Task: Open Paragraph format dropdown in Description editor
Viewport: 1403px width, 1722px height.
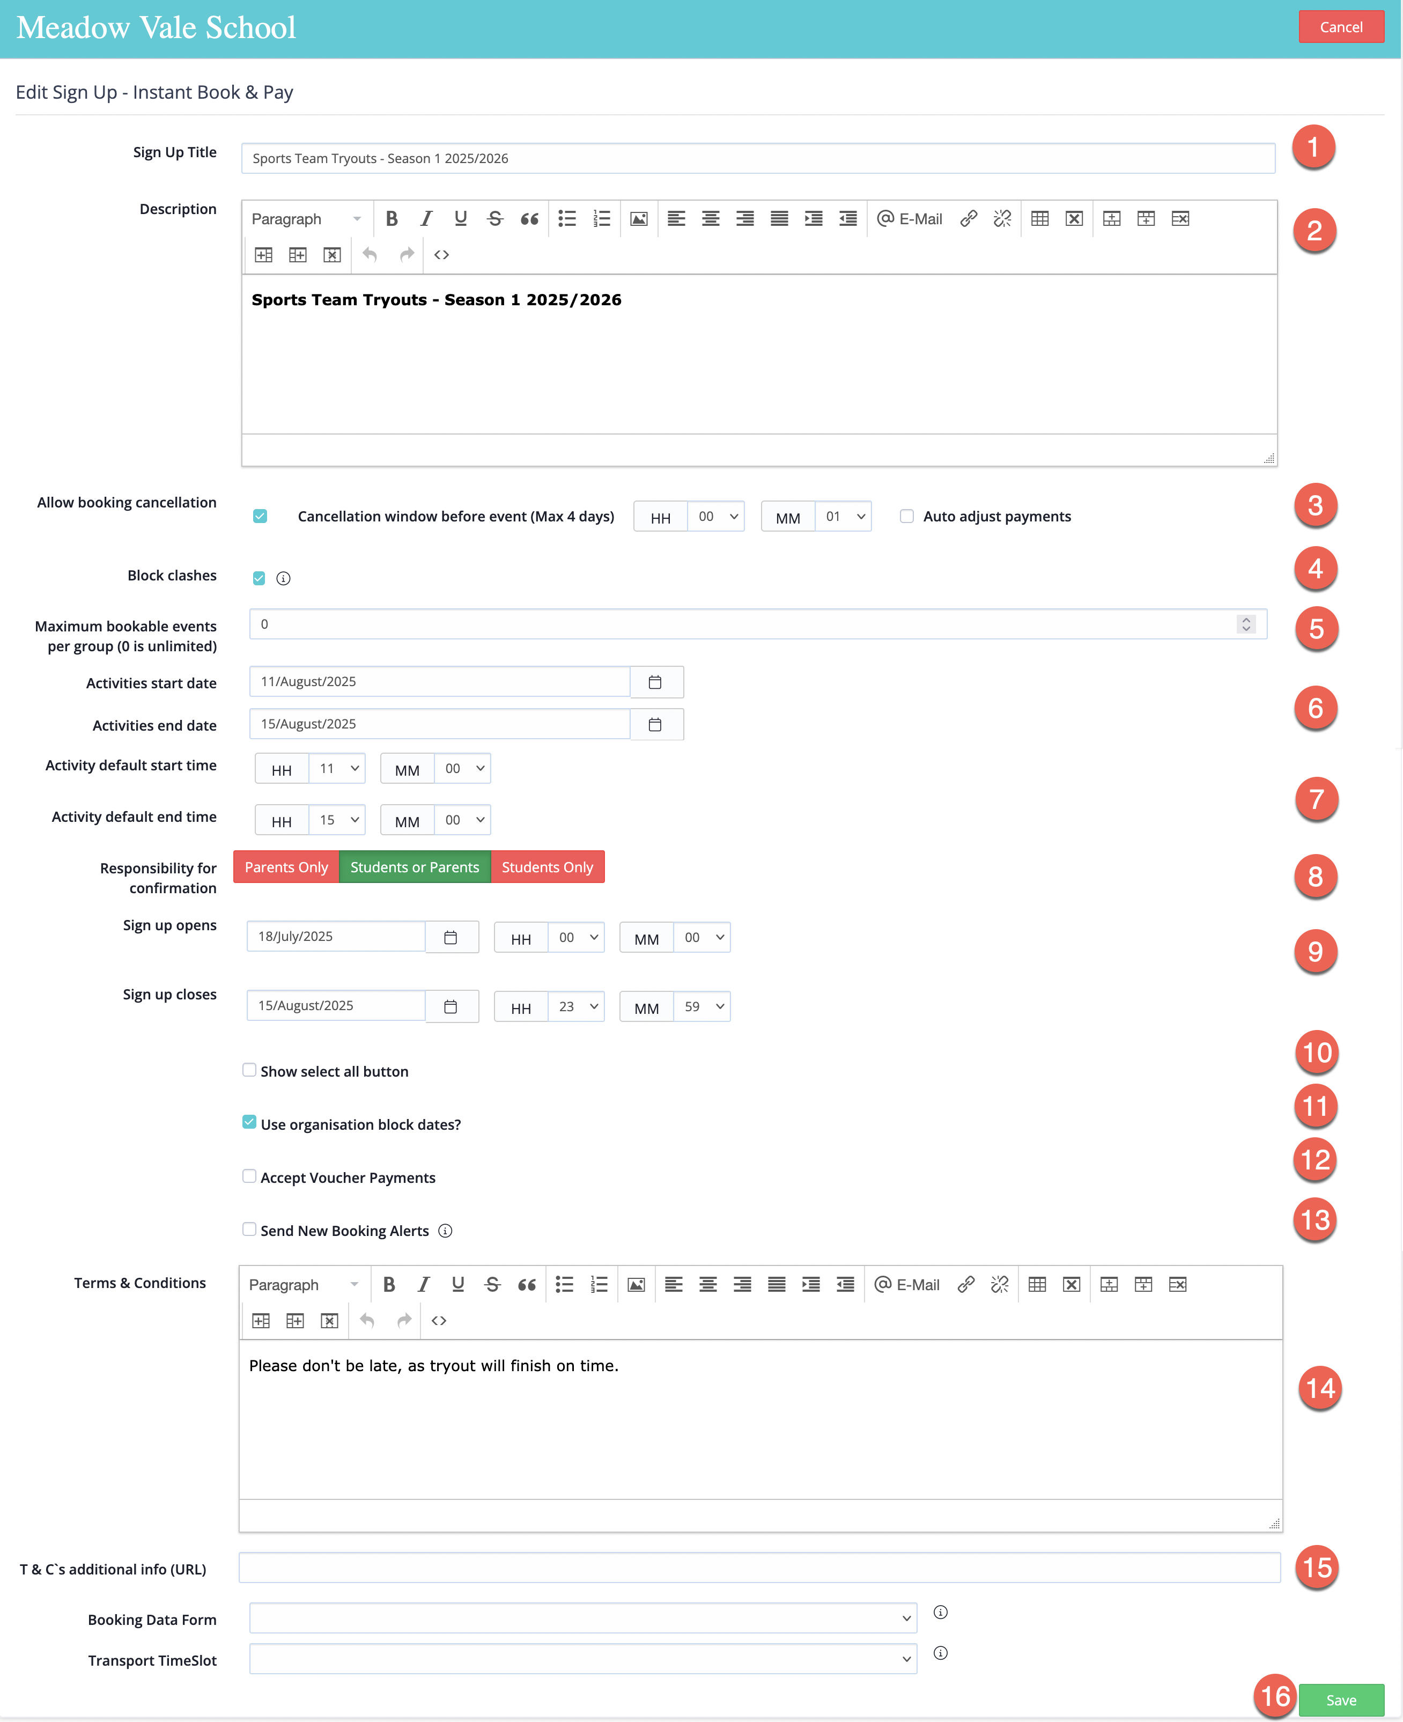Action: point(306,219)
